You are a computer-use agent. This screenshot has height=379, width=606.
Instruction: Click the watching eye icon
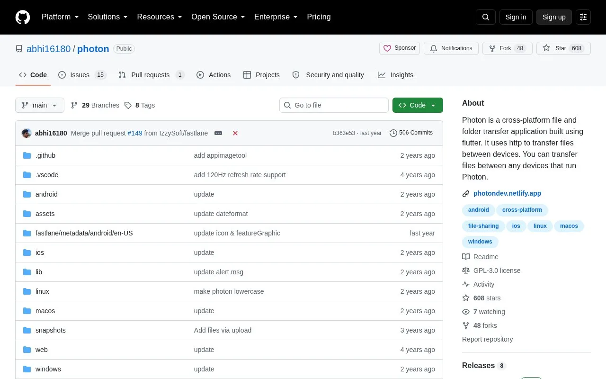(x=466, y=312)
